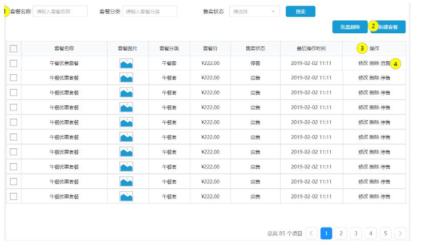Select pagination page 1
Viewport: 425px width, 245px height.
pyautogui.click(x=326, y=233)
